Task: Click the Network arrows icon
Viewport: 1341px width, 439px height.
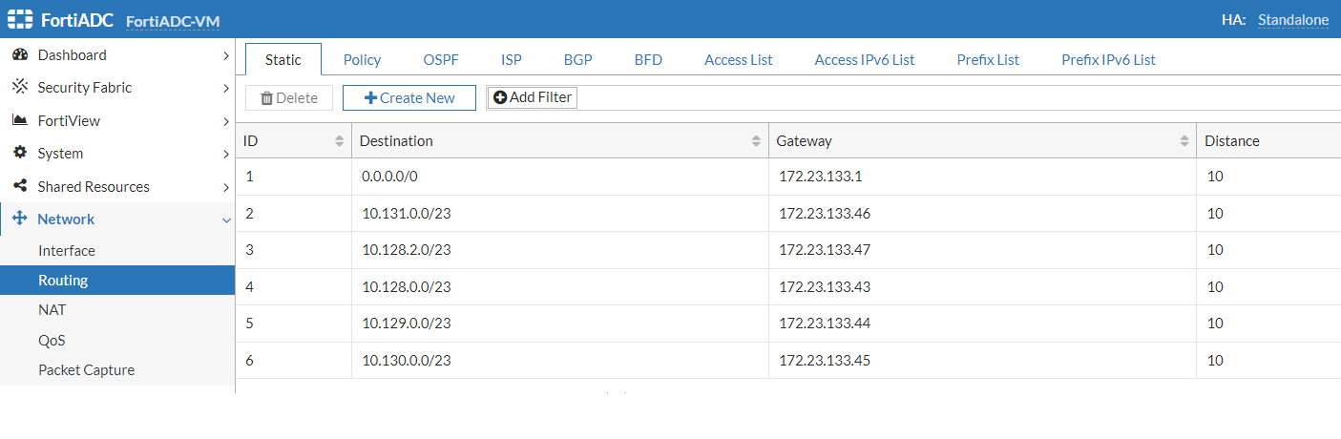Action: tap(19, 219)
